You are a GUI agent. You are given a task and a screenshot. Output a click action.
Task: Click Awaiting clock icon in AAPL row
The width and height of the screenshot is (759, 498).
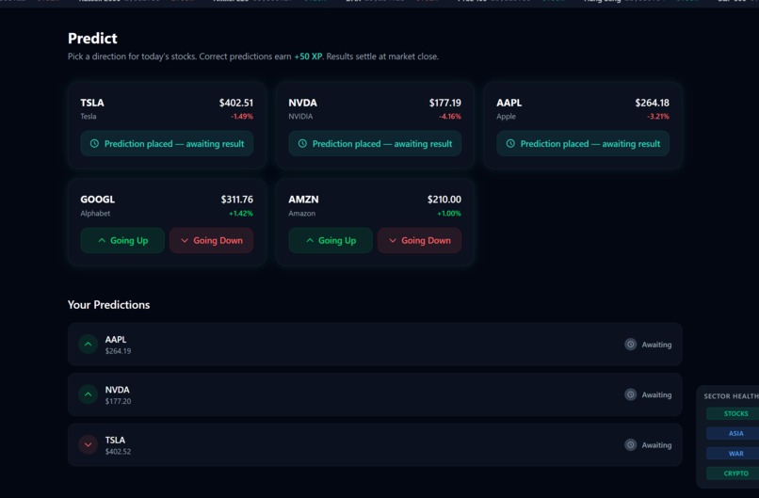(x=630, y=345)
